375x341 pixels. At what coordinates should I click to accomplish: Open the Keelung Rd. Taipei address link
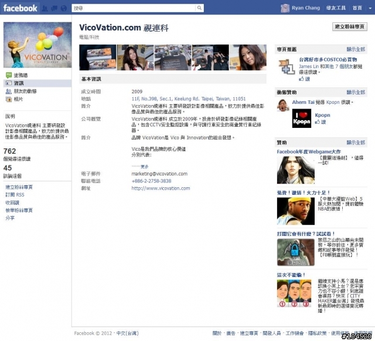(x=189, y=99)
